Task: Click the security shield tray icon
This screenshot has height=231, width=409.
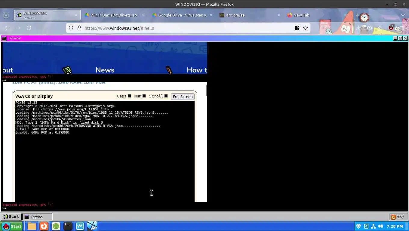Action: click(x=358, y=226)
